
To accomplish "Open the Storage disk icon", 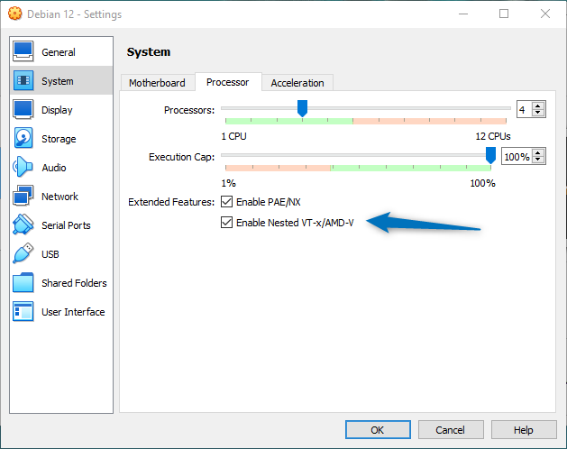I will [23, 139].
